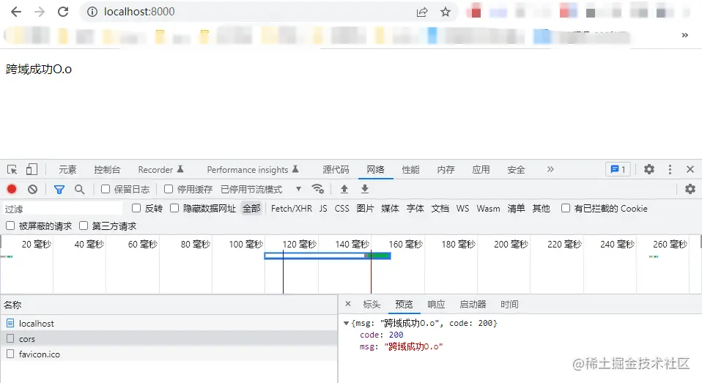Open the 元素 tab
The width and height of the screenshot is (702, 383).
[67, 170]
